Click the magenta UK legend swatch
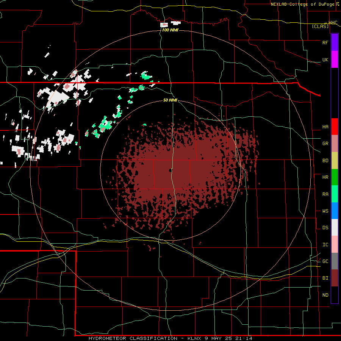Screen dimensions: 341x341 [x=335, y=59]
